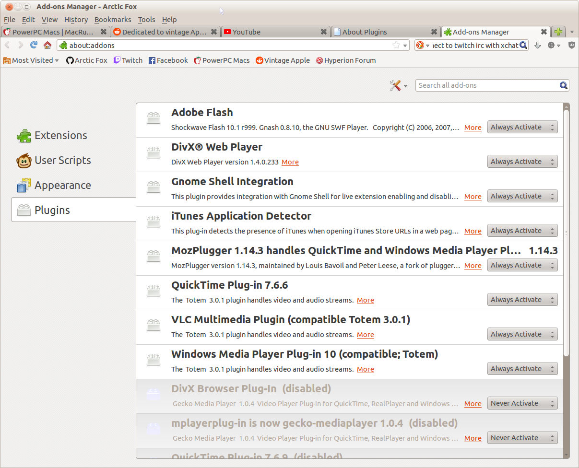This screenshot has height=468, width=579.
Task: Click More link for Adobe Flash
Action: pyautogui.click(x=473, y=128)
